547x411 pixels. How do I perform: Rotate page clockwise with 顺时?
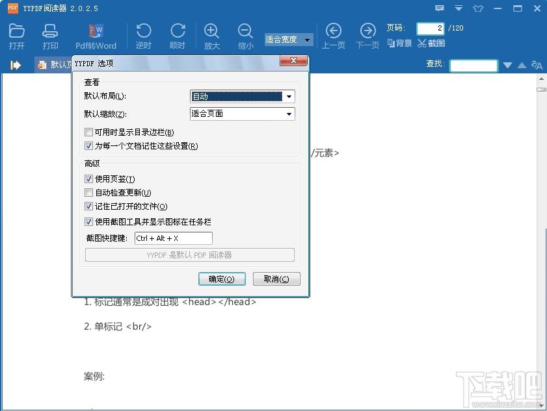click(x=177, y=36)
